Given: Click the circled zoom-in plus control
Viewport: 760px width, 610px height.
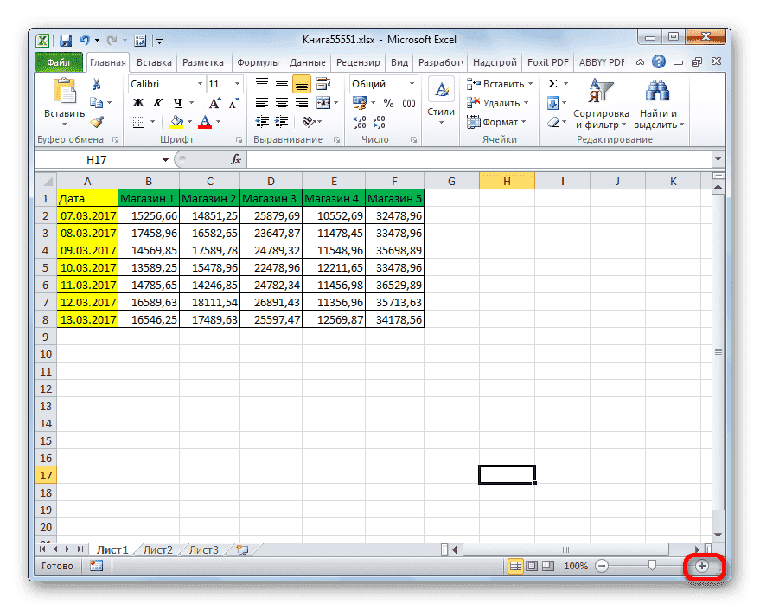Looking at the screenshot, I should coord(704,566).
